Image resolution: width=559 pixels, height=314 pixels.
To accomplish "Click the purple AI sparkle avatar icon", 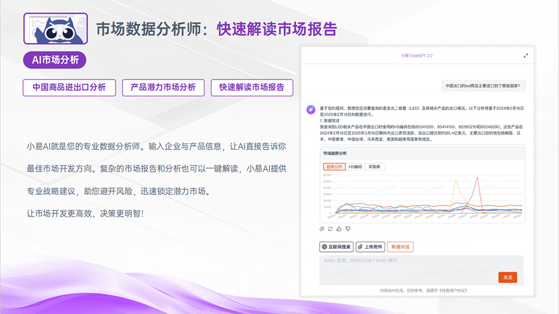I will pos(311,109).
